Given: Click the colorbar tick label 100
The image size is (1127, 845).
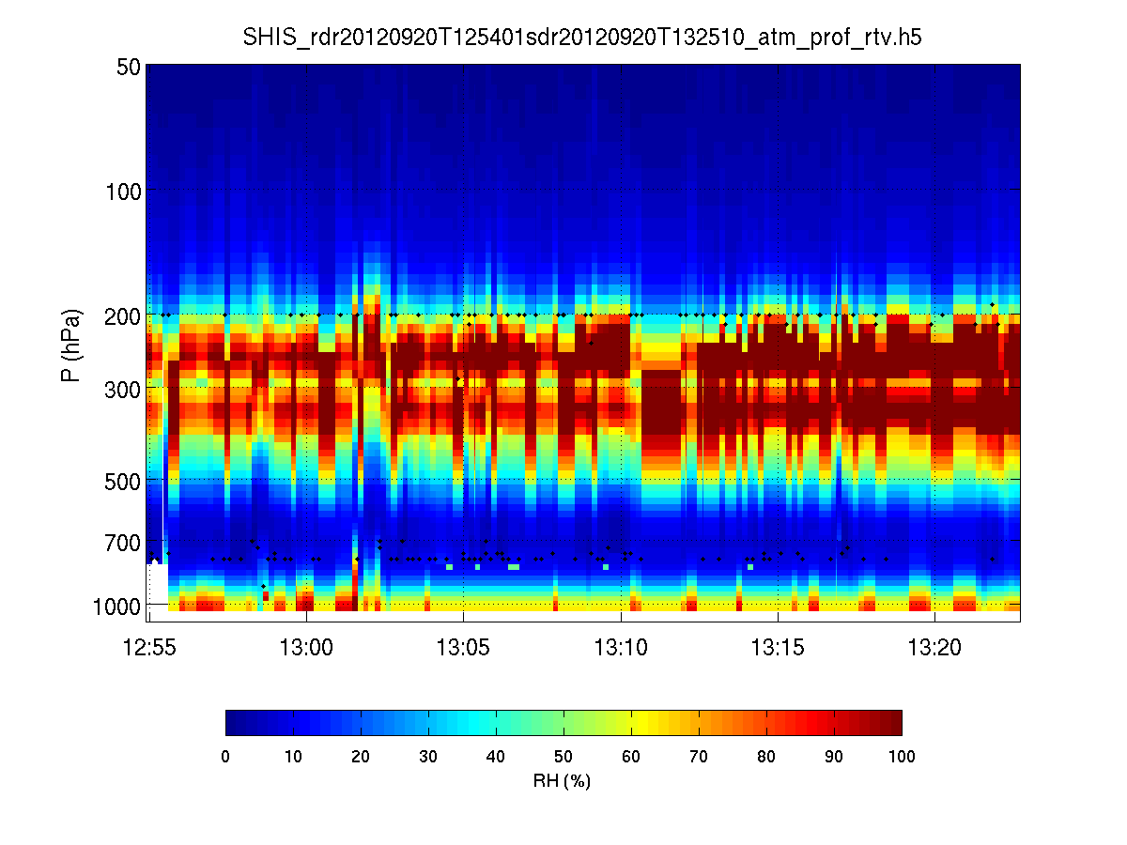Looking at the screenshot, I should pyautogui.click(x=901, y=757).
